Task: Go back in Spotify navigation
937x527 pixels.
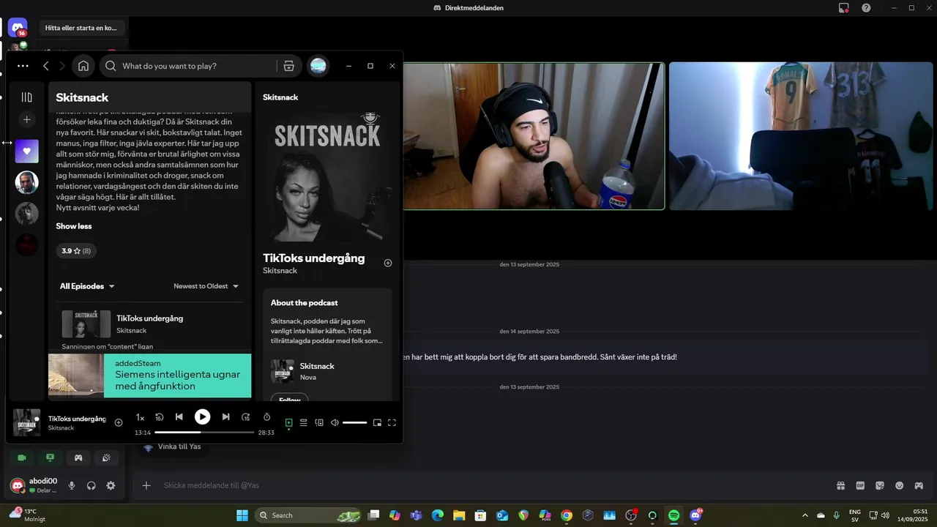Action: point(46,66)
